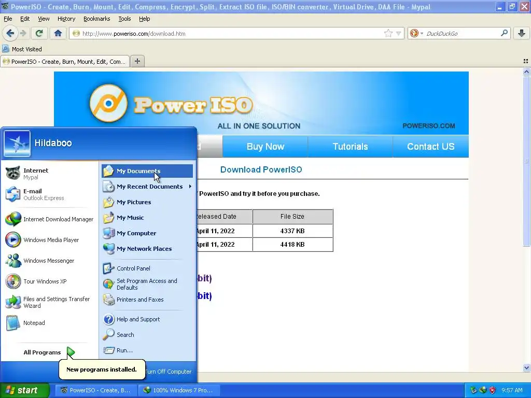This screenshot has width=531, height=398.
Task: Open the Most Visited bookmarks icon
Action: (x=6, y=49)
